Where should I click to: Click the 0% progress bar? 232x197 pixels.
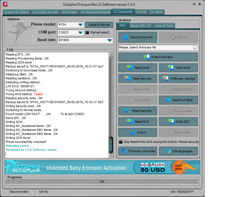point(102,182)
